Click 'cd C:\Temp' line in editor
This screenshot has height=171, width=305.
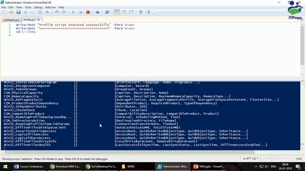pyautogui.click(x=26, y=32)
